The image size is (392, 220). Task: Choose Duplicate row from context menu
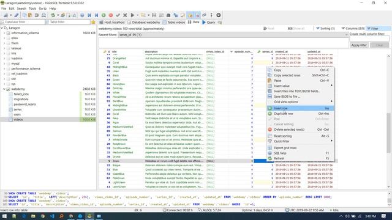coord(300,114)
